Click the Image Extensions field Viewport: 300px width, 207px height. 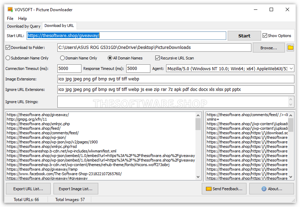pyautogui.click(x=176, y=79)
